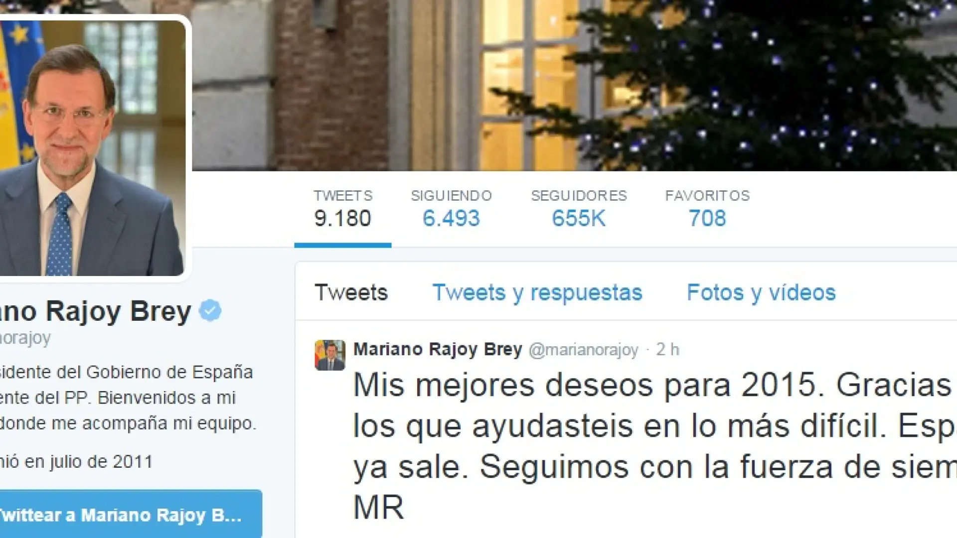Click the small avatar beside the tweet
The height and width of the screenshot is (538, 957).
tap(329, 355)
